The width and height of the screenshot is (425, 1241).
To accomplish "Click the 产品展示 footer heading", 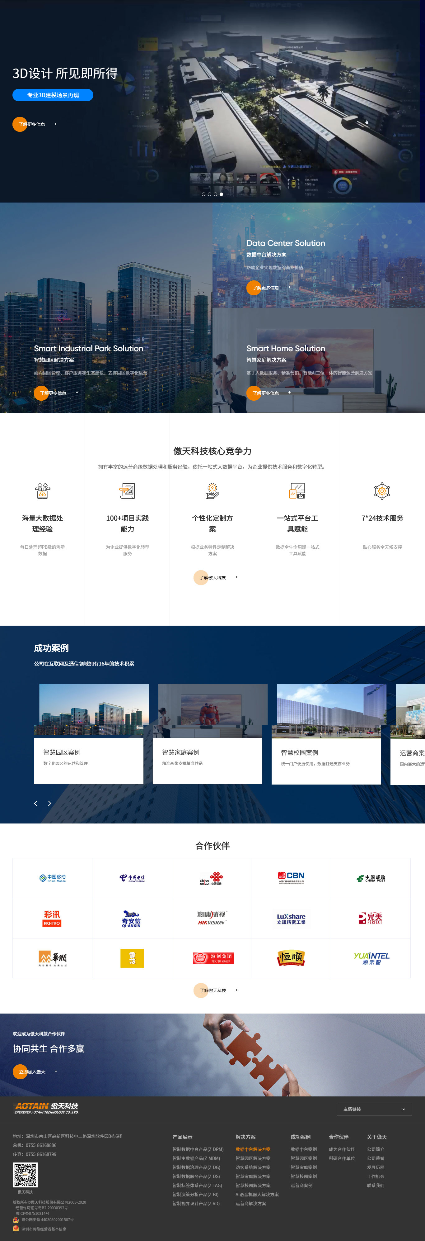I will point(182,1137).
